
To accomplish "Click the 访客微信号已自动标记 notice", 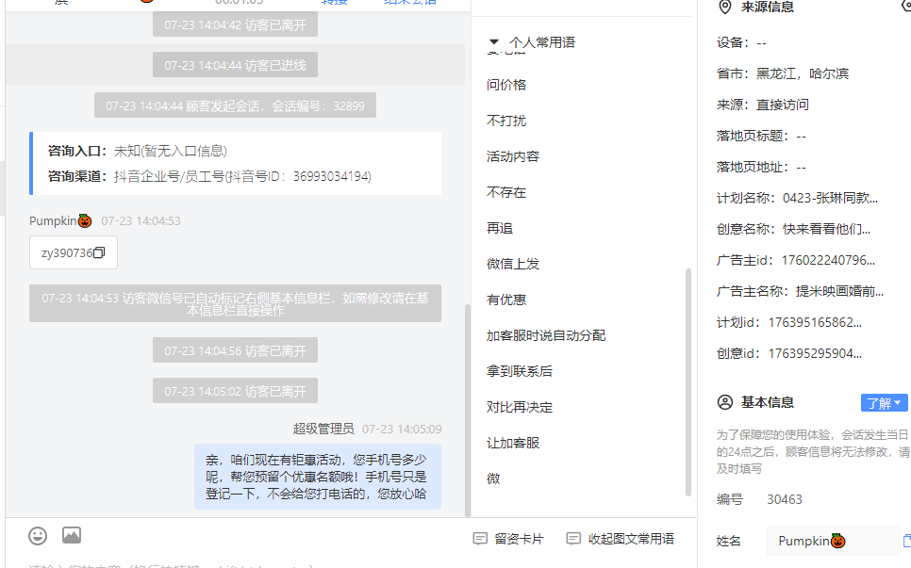I will 236,303.
